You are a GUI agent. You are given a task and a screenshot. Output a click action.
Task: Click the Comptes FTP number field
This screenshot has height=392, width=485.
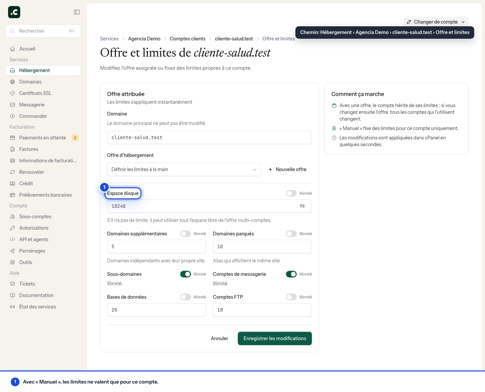click(262, 310)
